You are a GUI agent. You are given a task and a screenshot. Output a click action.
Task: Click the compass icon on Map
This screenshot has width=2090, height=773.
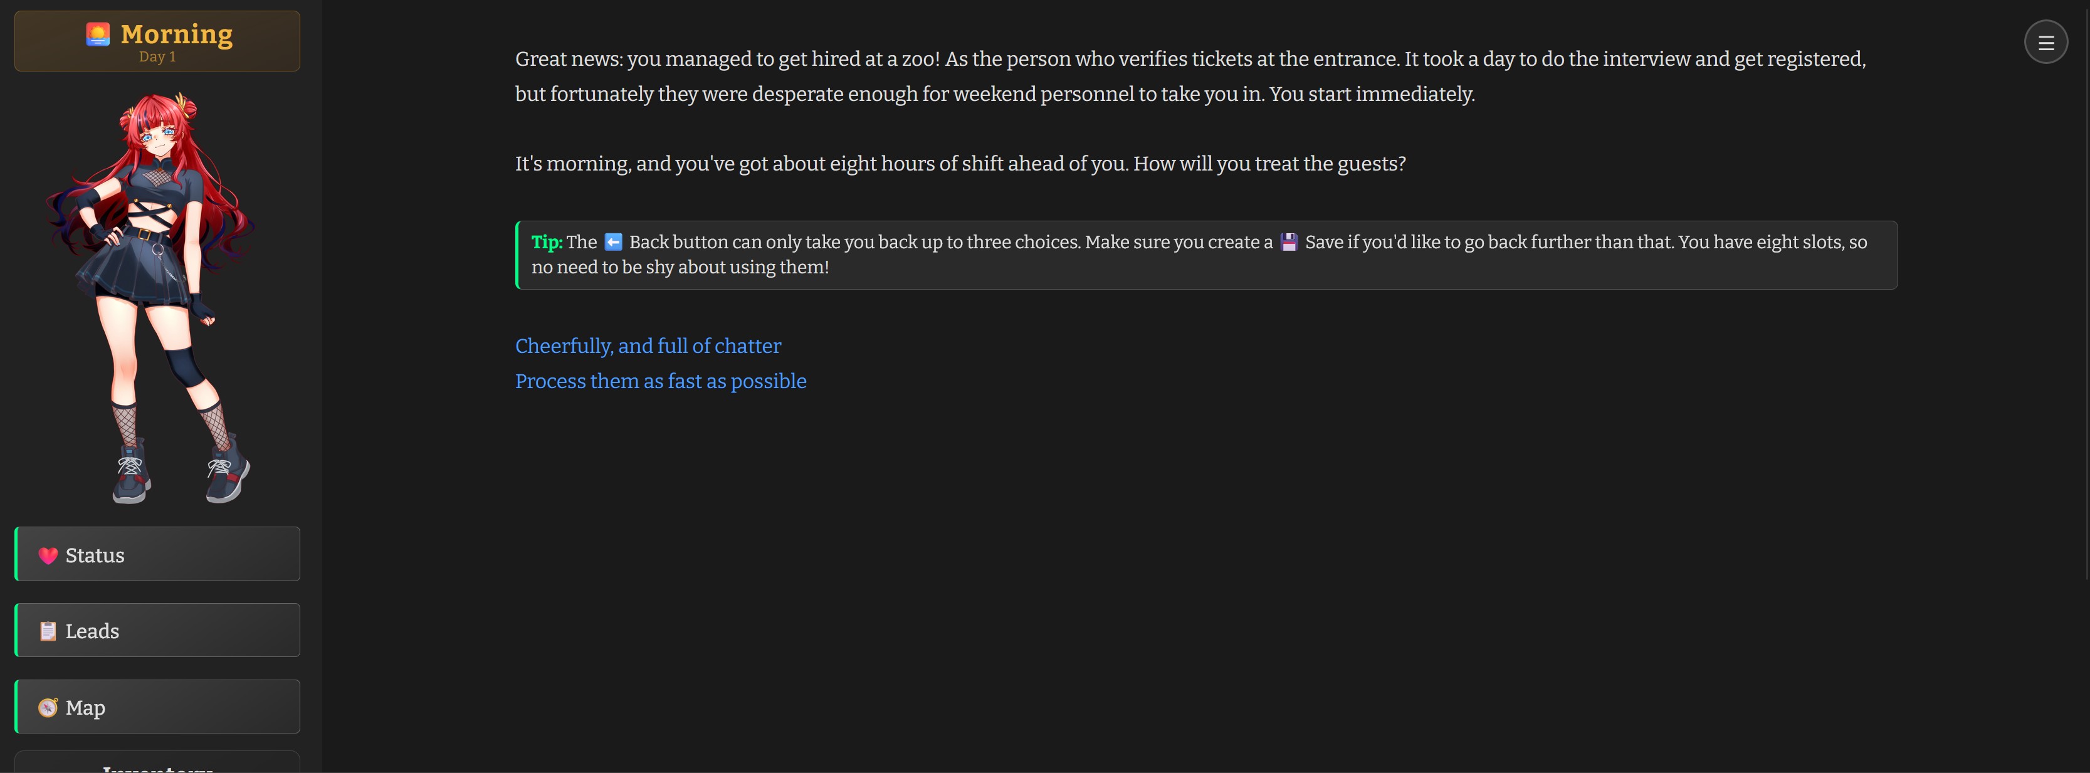[48, 707]
